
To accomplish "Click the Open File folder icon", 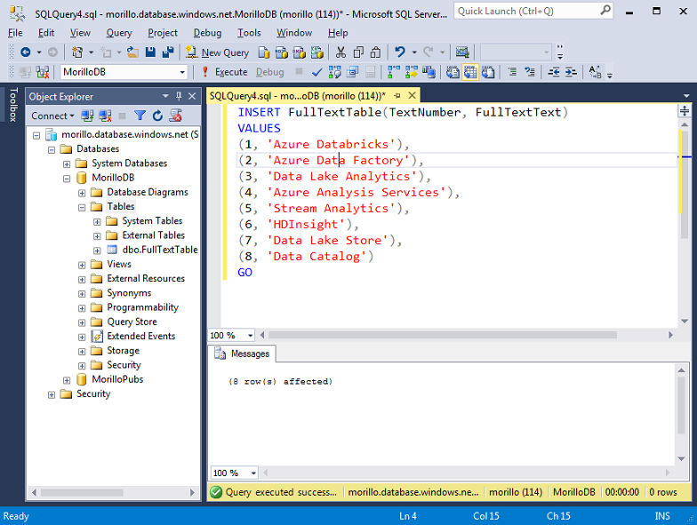I will (133, 52).
